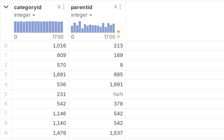This screenshot has width=224, height=140.
Task: Open the parentid column options menu
Action: click(x=120, y=7)
